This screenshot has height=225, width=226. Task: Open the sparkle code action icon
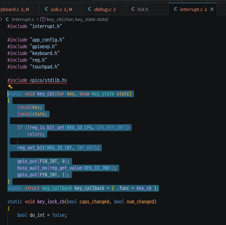pyautogui.click(x=10, y=87)
